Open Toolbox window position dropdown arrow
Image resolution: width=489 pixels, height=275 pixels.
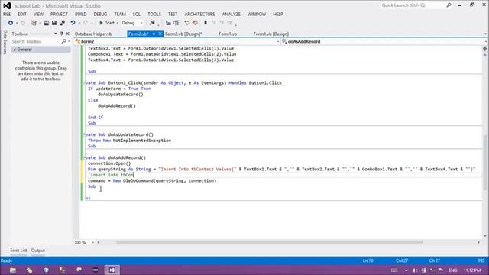pyautogui.click(x=56, y=34)
